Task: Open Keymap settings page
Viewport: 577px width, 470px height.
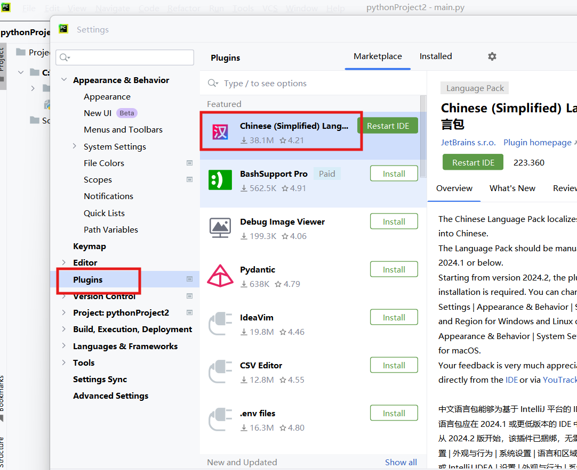Action: click(x=90, y=246)
